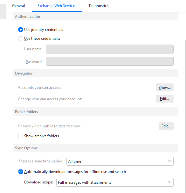Open the Diagnostics tab
The height and width of the screenshot is (193, 186).
point(99,6)
